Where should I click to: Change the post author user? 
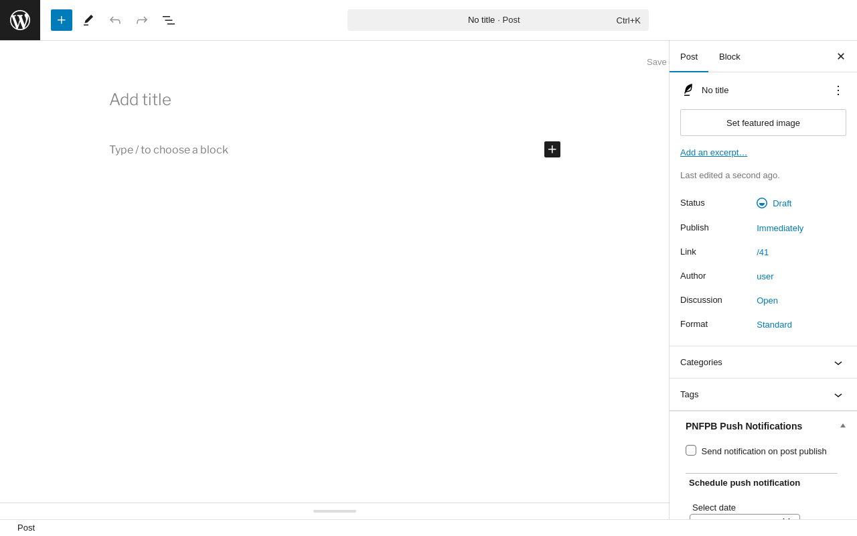(765, 276)
